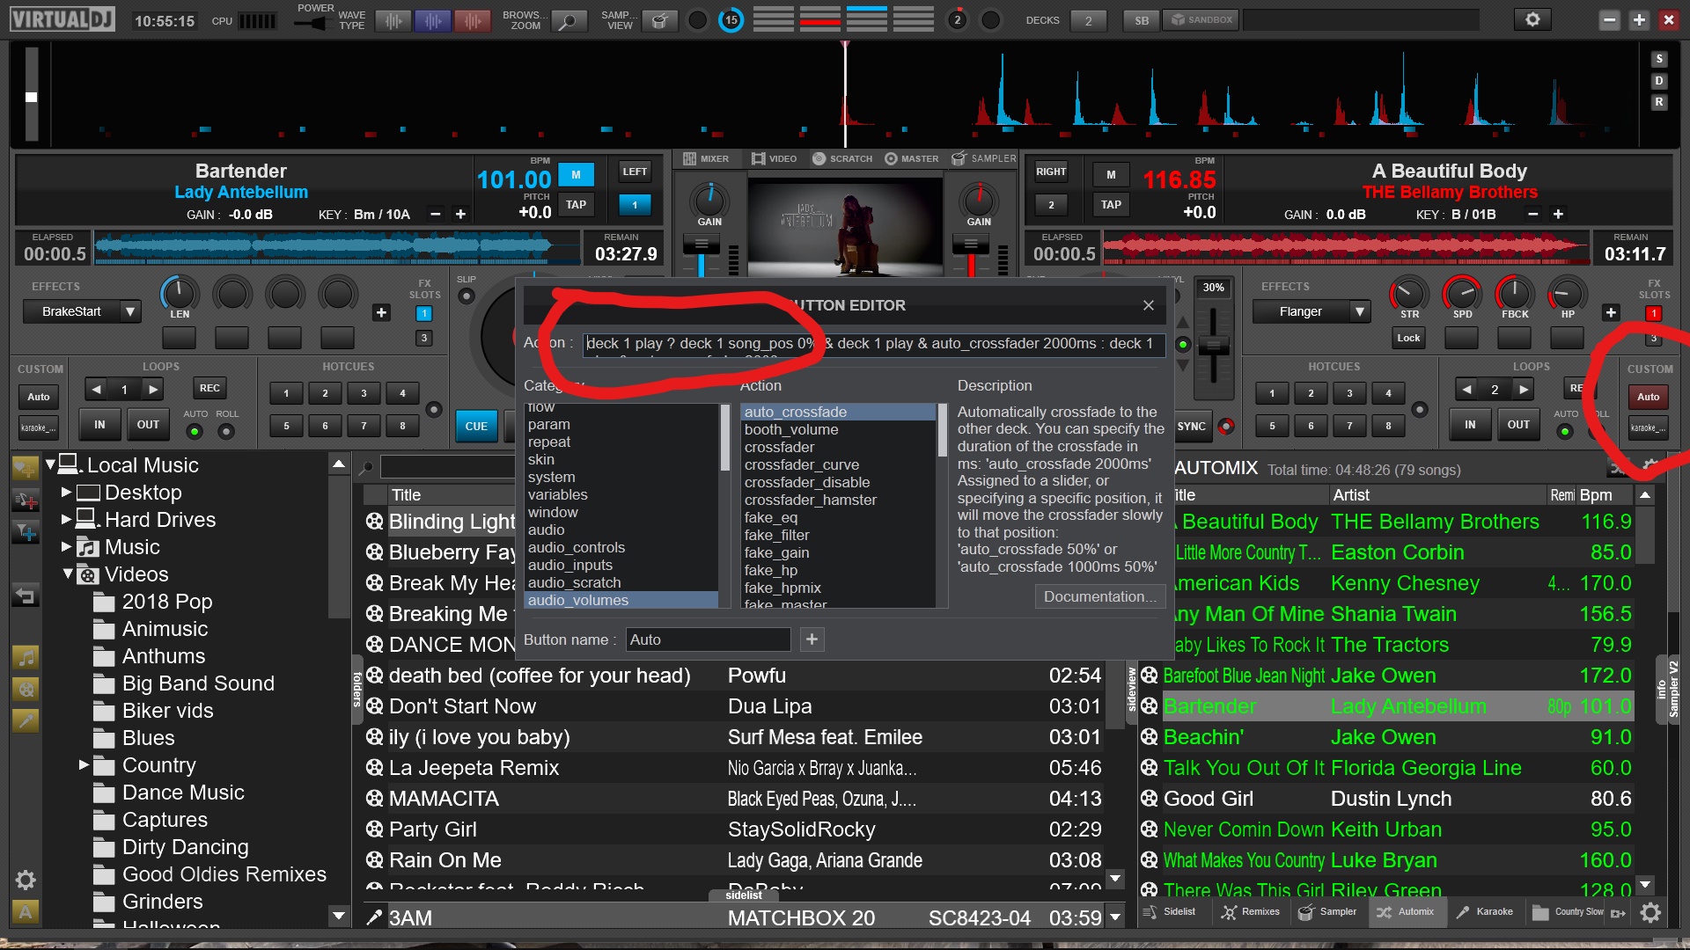The image size is (1690, 950).
Task: Expand the Country folder node
Action: [84, 764]
